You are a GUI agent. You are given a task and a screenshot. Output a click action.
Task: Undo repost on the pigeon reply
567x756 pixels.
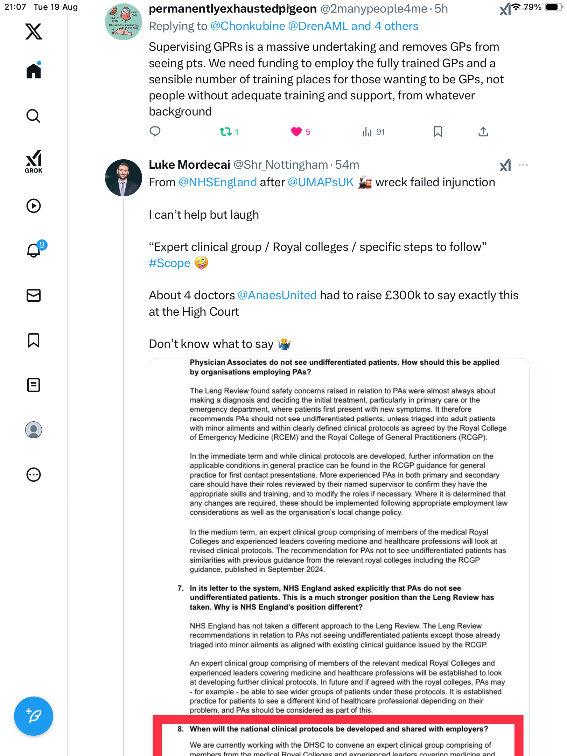point(226,132)
